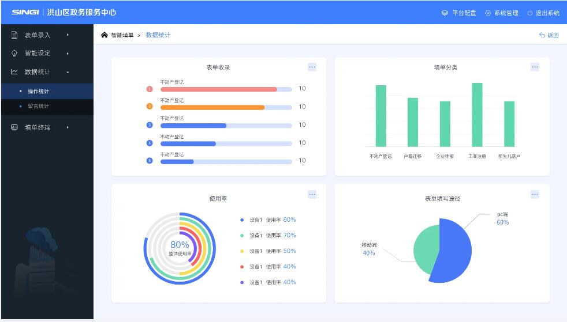Click the 填单分类 card title

[446, 67]
